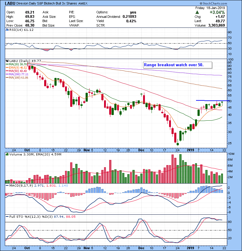Screen dimensions: 242x251
Task: Click the AMEX exchange label
Action: 83,4
